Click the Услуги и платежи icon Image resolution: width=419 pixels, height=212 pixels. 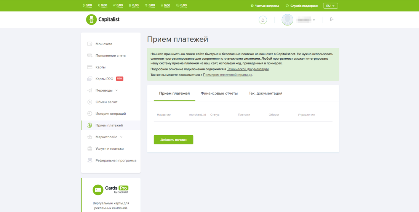tap(90, 149)
